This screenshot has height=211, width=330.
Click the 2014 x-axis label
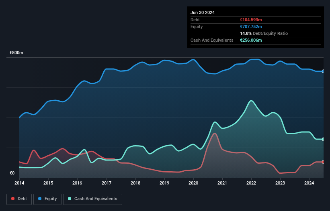(x=19, y=183)
